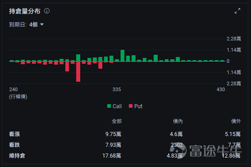Image resolution: width=251 pixels, height=167 pixels.
Task: Click the 7.93萬 value
Action: (x=114, y=145)
